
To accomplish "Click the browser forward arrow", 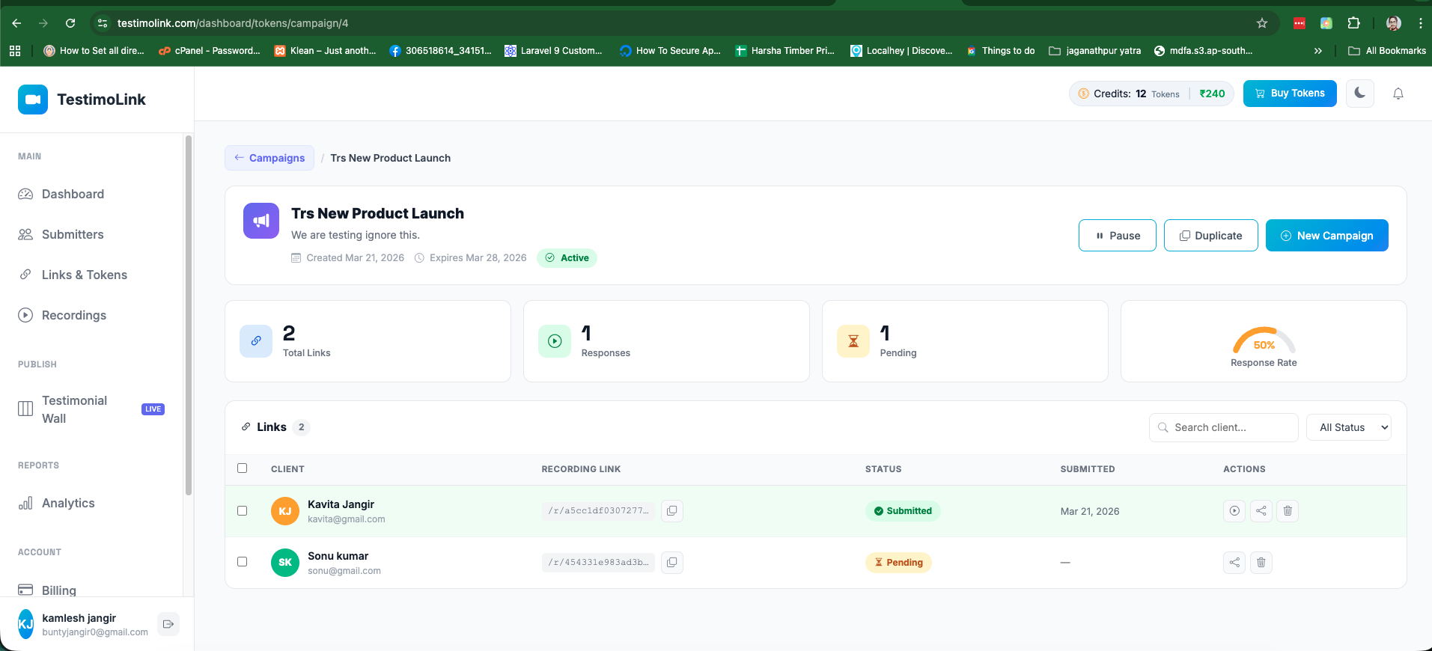I will (43, 23).
